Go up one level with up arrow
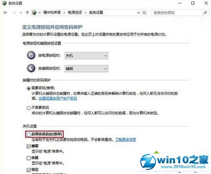Viewport: 211px width, 174px height. pos(27,13)
